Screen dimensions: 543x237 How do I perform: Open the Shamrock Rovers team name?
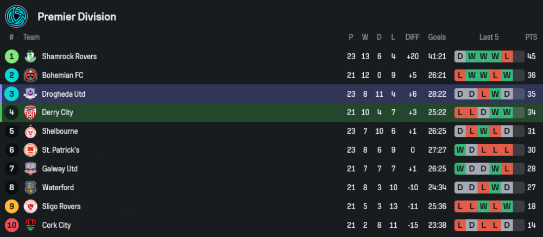click(69, 57)
